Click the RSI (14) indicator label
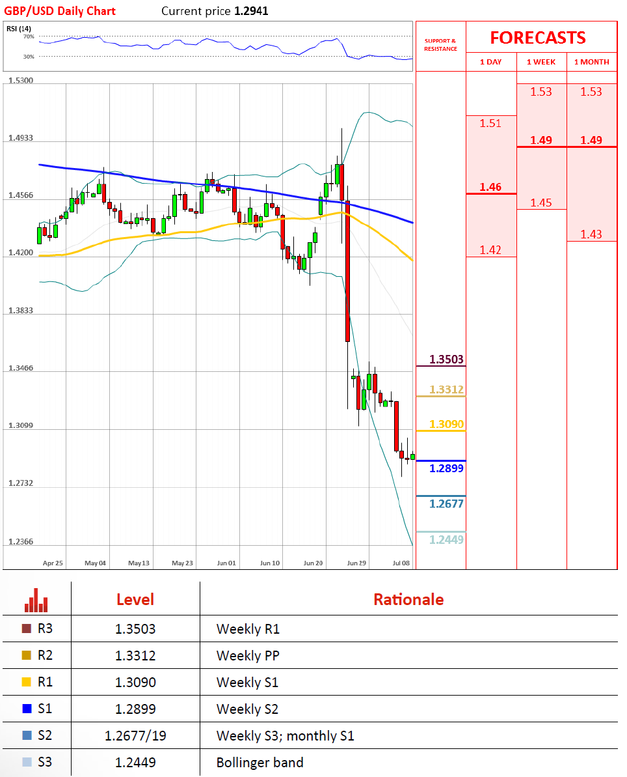This screenshot has width=627, height=777. click(x=19, y=29)
